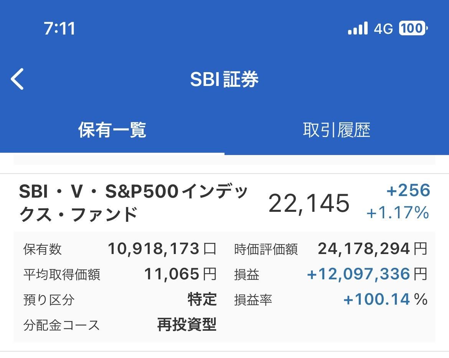The width and height of the screenshot is (449, 358).
Task: Open the 保有一覧 holdings tab
Action: (112, 130)
